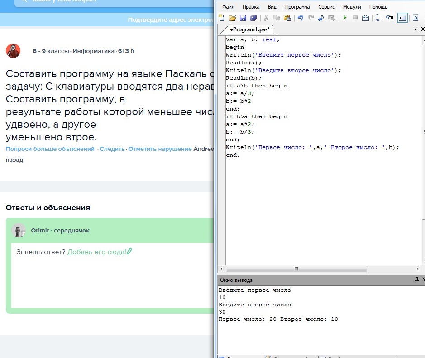
Task: Run the program with the green play button
Action: [344, 18]
